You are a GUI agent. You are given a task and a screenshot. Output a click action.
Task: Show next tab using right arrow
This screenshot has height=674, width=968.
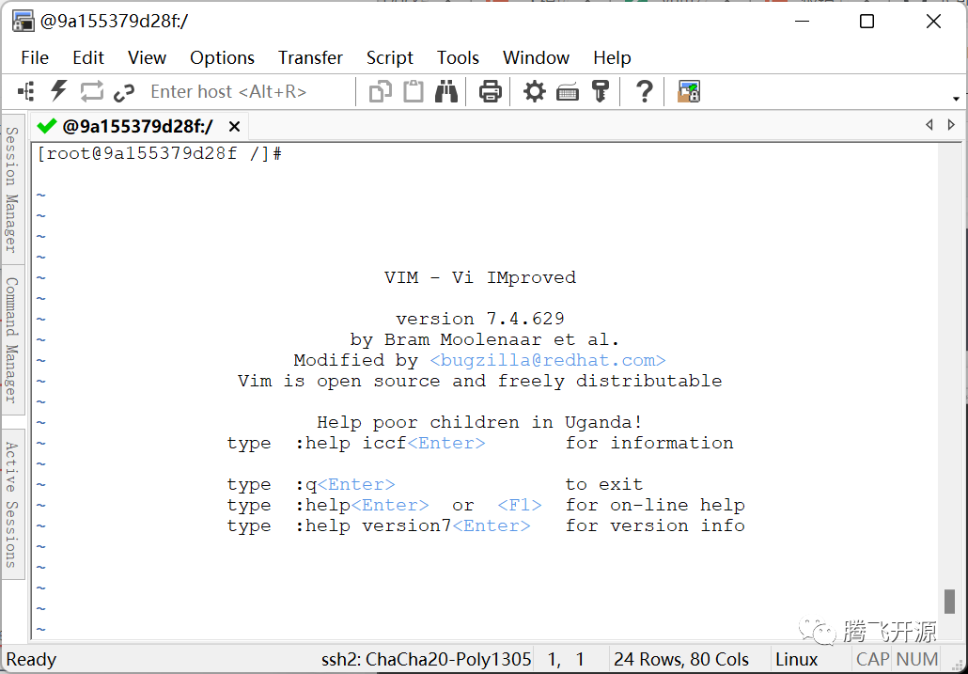951,125
